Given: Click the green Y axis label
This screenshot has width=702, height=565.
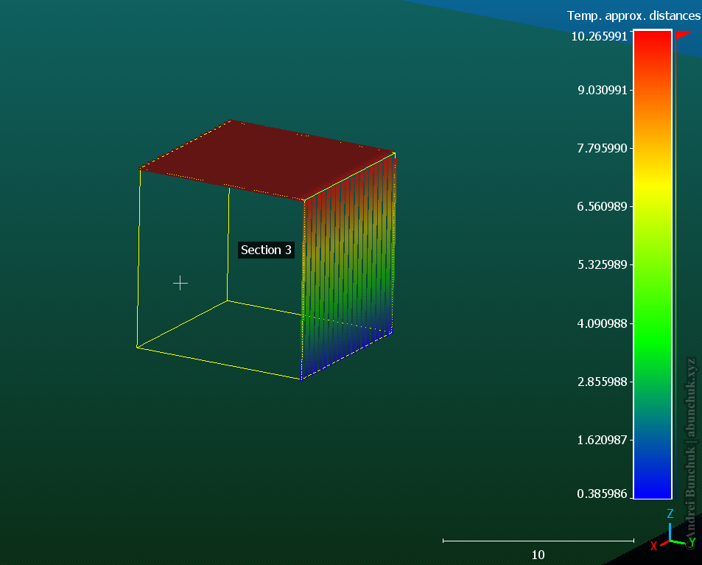Looking at the screenshot, I should tap(692, 543).
